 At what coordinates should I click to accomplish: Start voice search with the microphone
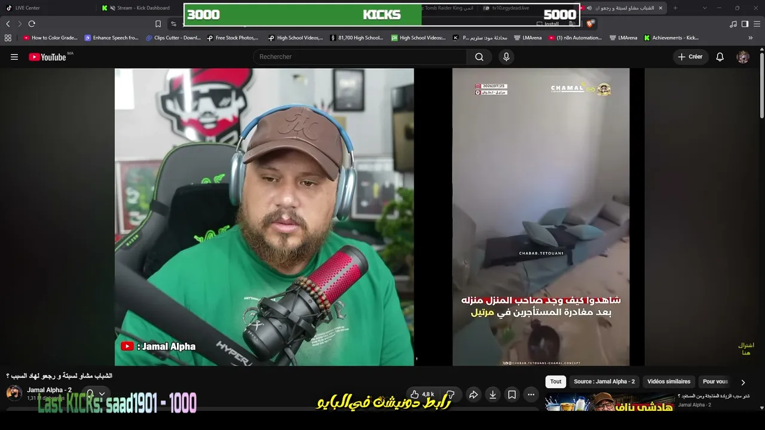point(506,57)
